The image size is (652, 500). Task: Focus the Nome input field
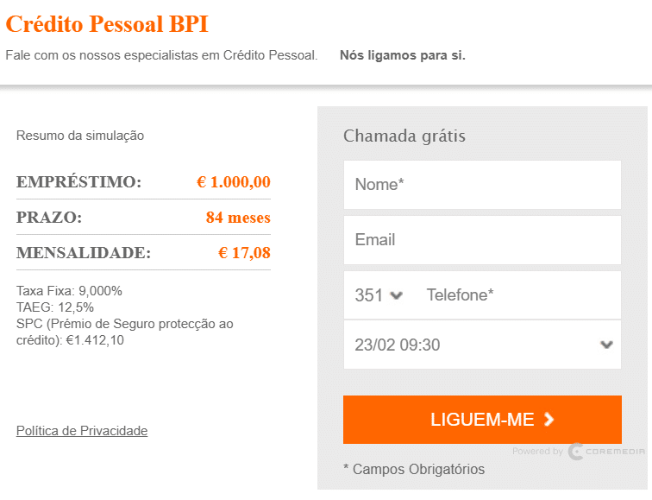coord(482,185)
